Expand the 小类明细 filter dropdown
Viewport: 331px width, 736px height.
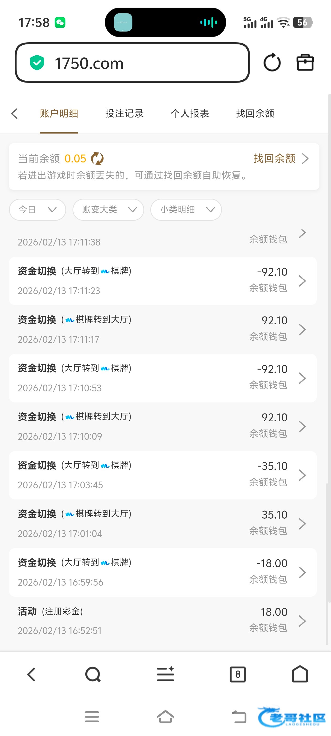(x=186, y=210)
